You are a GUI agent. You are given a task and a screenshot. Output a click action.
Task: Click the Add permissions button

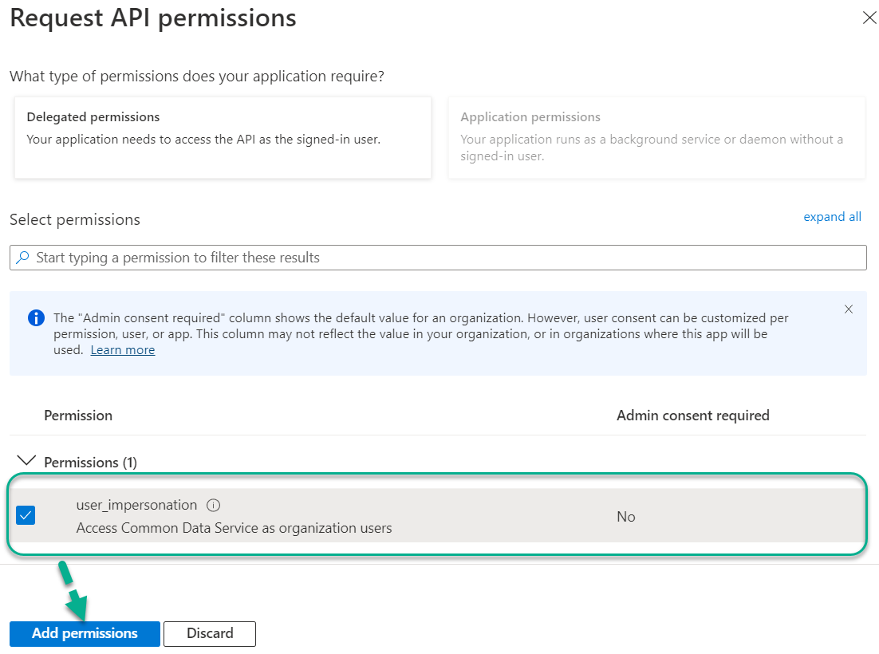85,633
